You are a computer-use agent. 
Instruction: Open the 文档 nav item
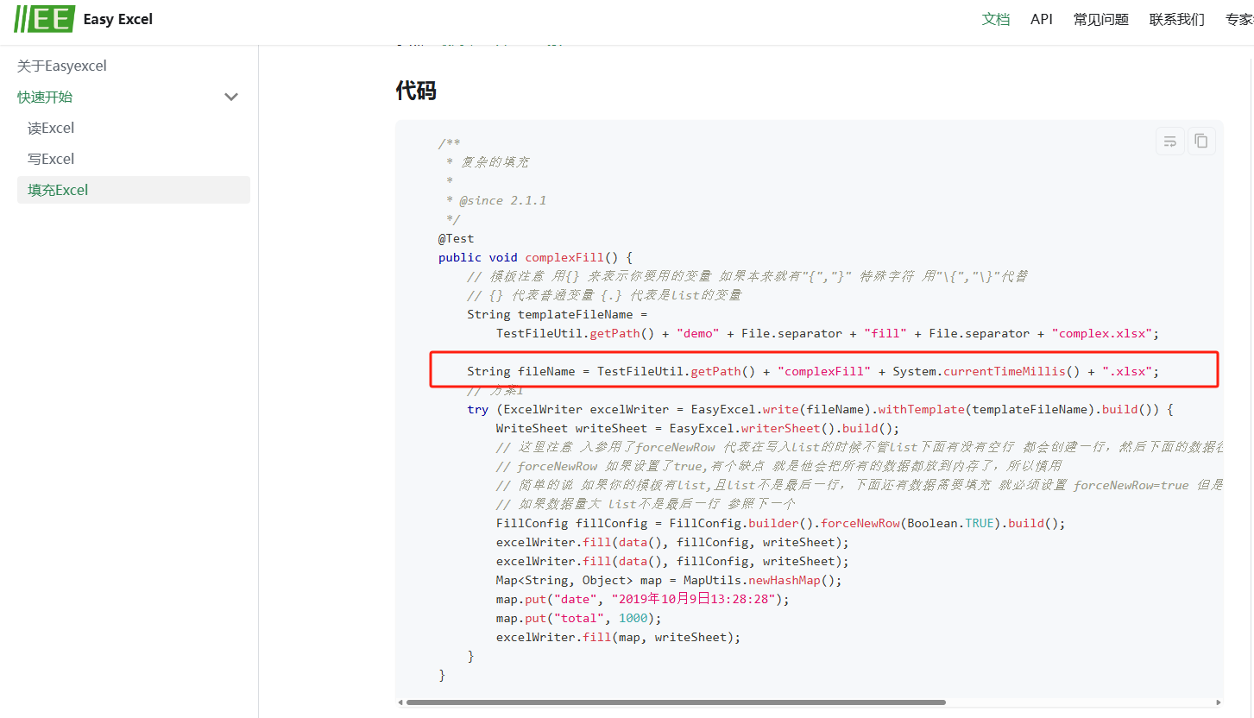995,19
